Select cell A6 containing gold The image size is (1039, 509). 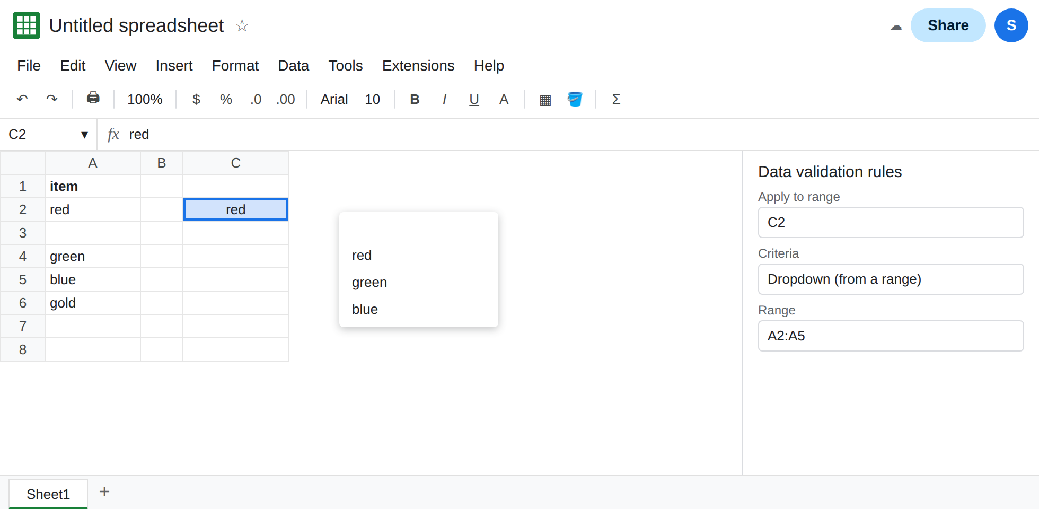coord(93,303)
